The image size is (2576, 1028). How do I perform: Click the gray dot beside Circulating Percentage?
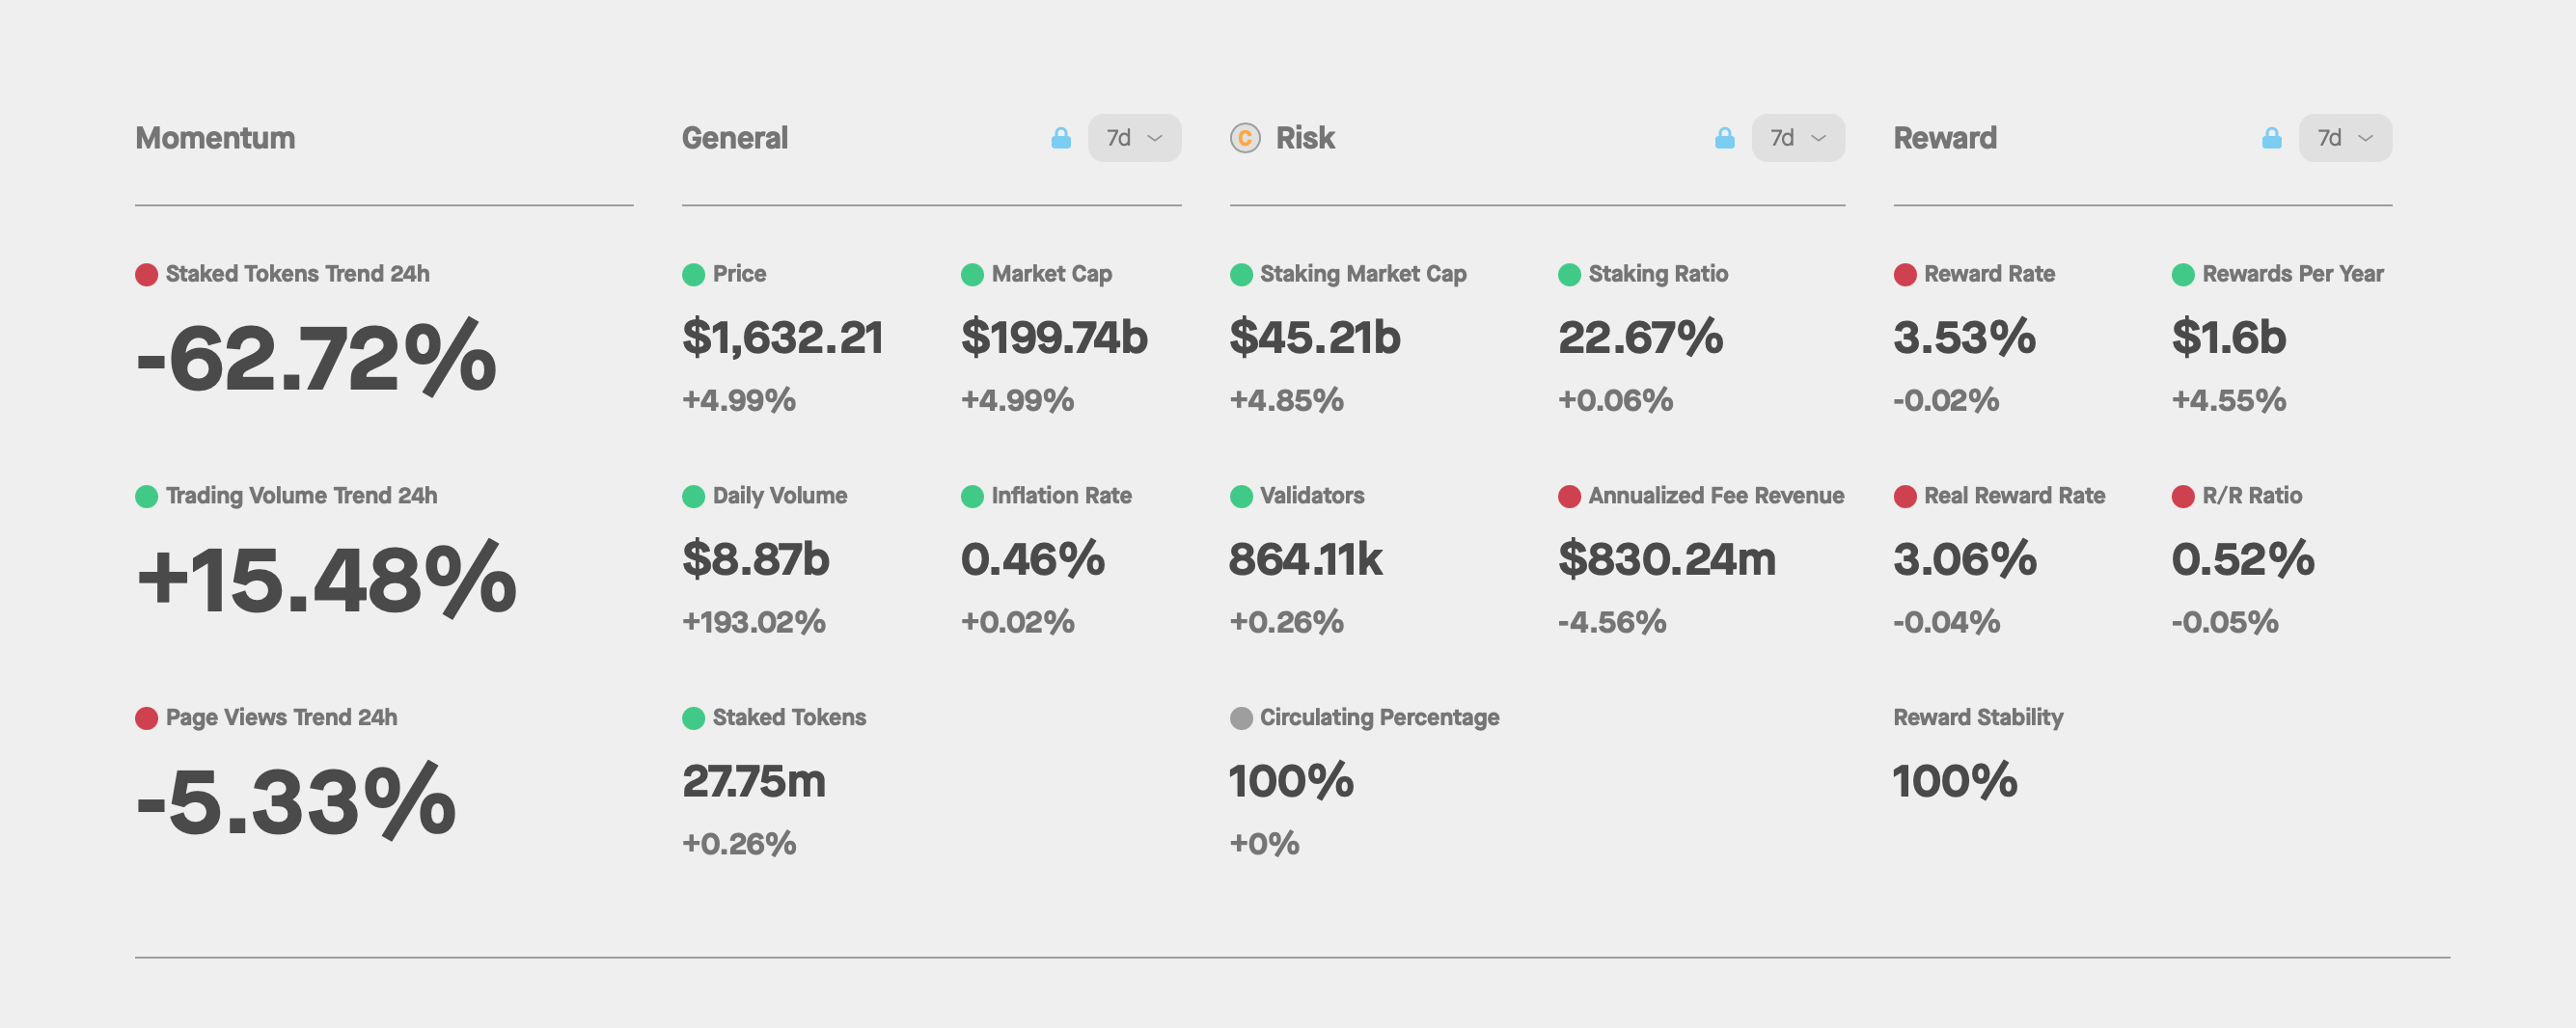[1241, 718]
